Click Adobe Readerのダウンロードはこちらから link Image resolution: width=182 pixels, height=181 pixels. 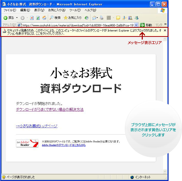[64, 145]
